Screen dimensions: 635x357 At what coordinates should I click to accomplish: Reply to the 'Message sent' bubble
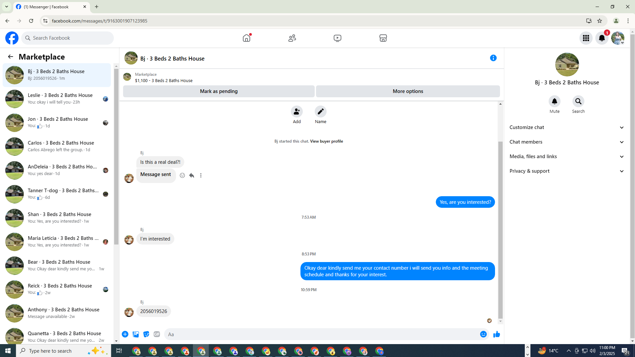(192, 175)
